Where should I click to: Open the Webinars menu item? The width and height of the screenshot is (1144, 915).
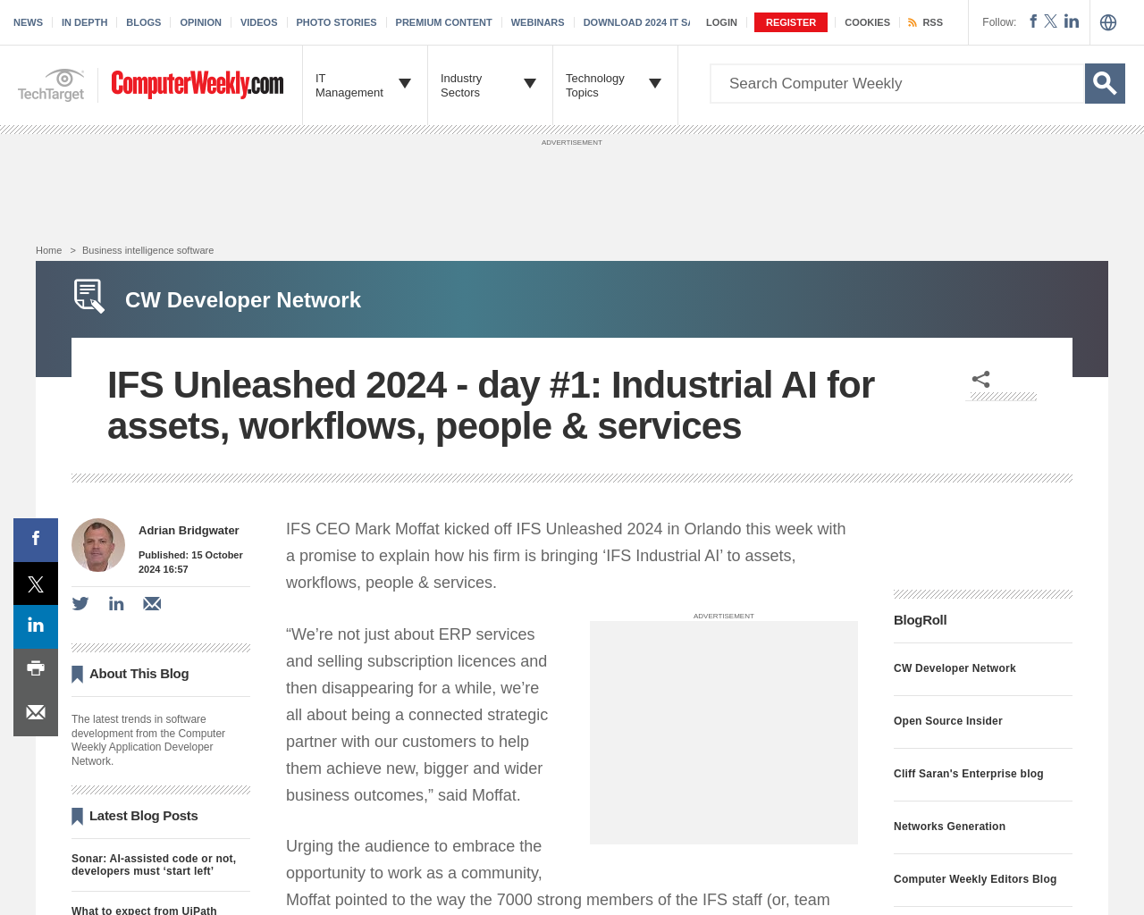click(x=537, y=22)
